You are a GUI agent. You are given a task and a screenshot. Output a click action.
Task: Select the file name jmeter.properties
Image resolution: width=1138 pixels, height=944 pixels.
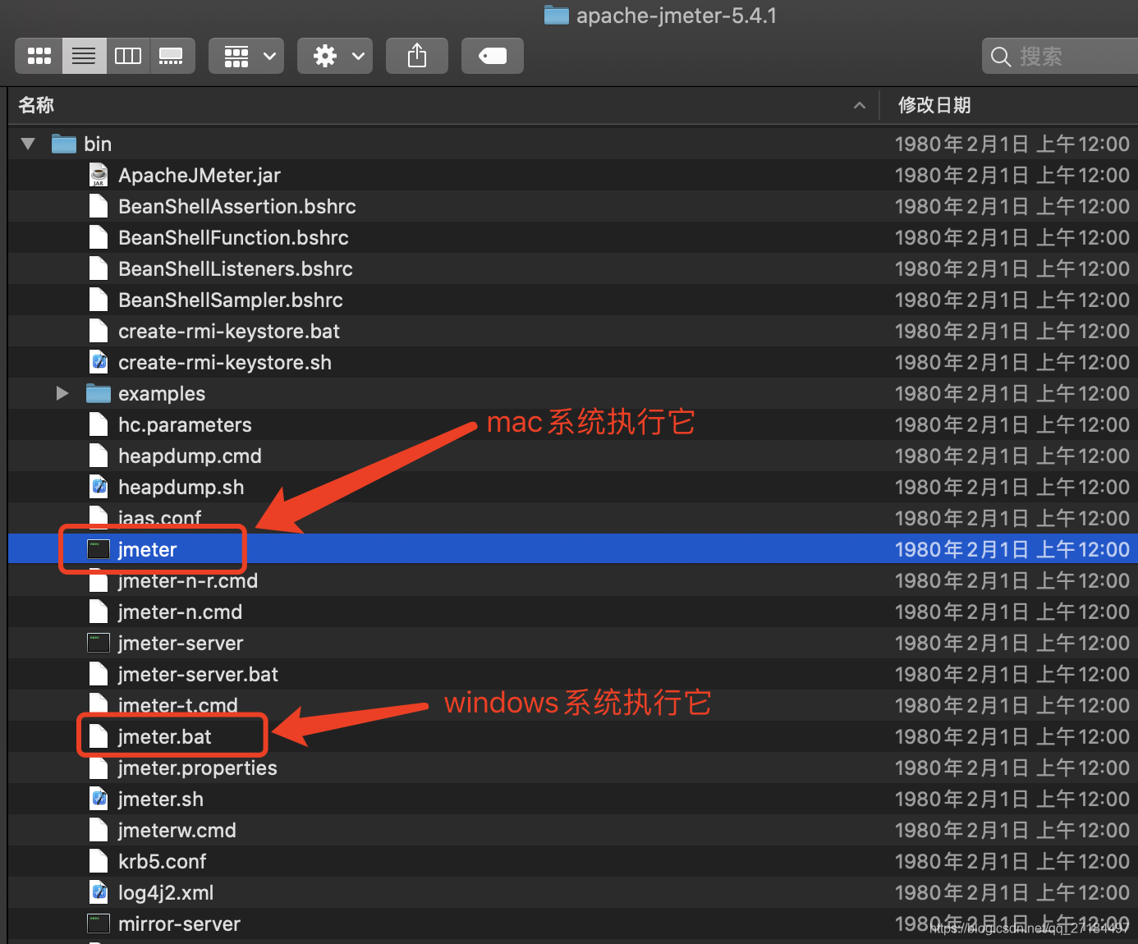point(198,768)
